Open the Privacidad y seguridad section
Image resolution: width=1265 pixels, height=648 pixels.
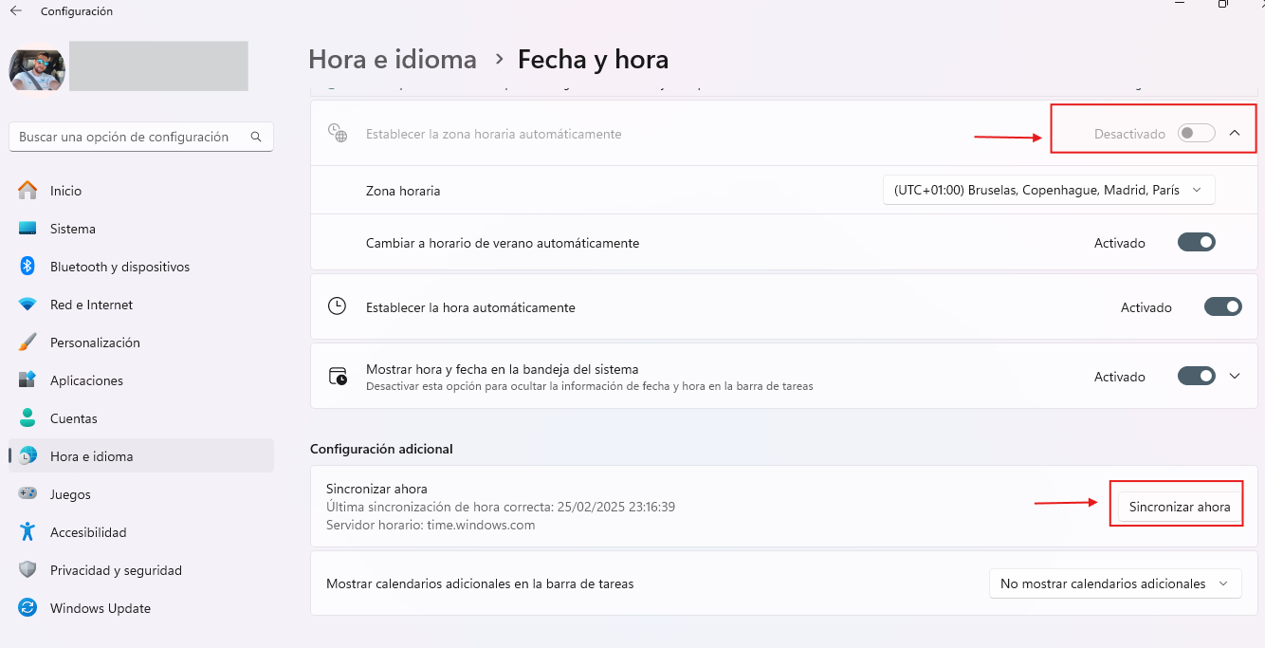tap(116, 570)
